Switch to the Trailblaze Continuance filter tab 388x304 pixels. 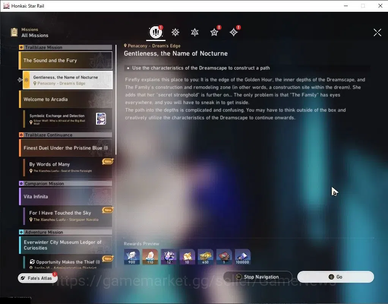tap(195, 32)
